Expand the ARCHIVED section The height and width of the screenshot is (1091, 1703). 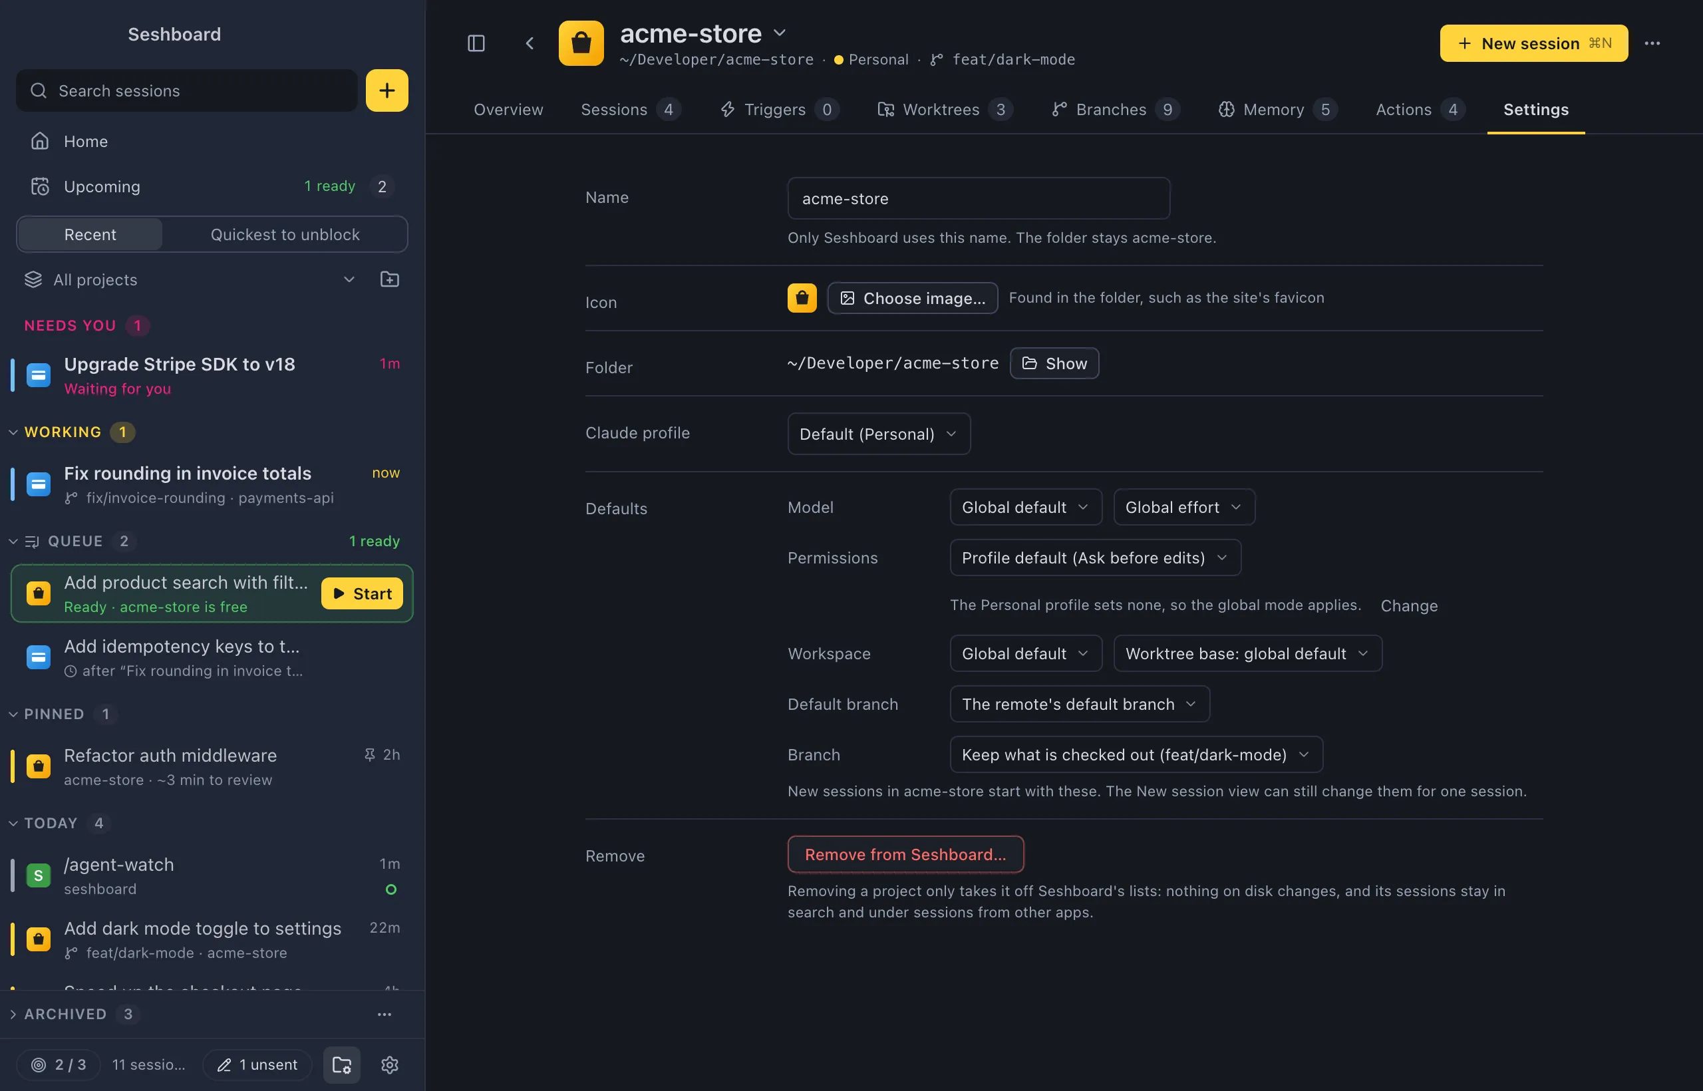tap(13, 1014)
